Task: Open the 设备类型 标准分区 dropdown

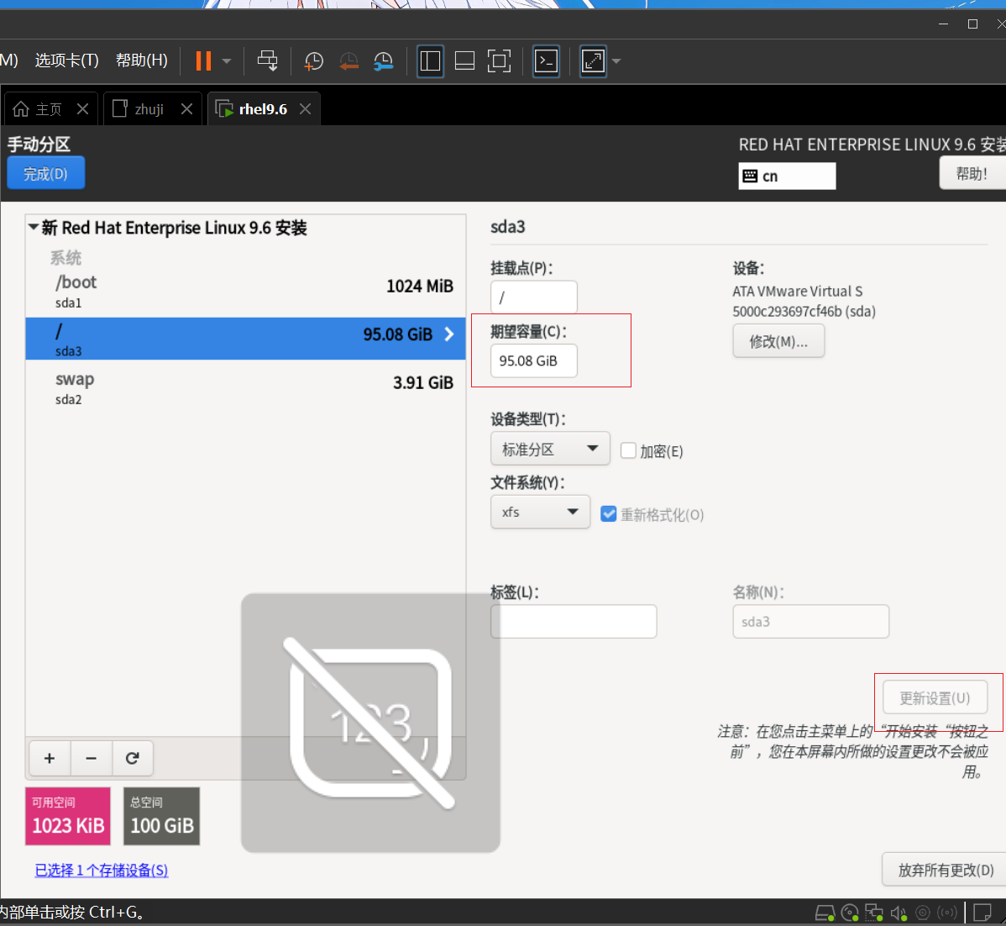Action: (550, 449)
